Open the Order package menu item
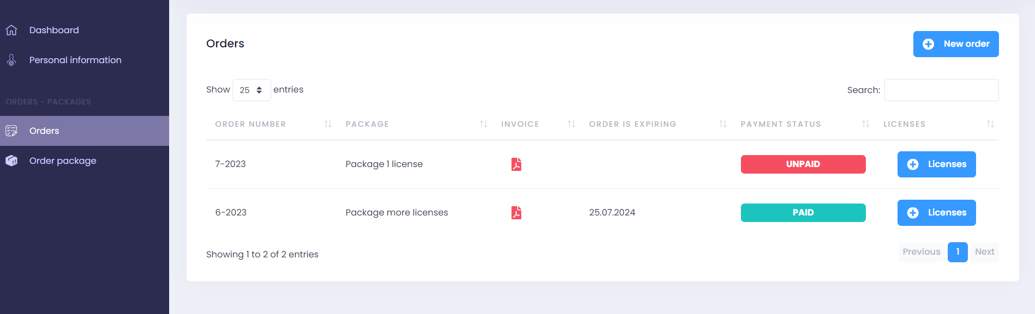This screenshot has width=1035, height=314. 63,161
